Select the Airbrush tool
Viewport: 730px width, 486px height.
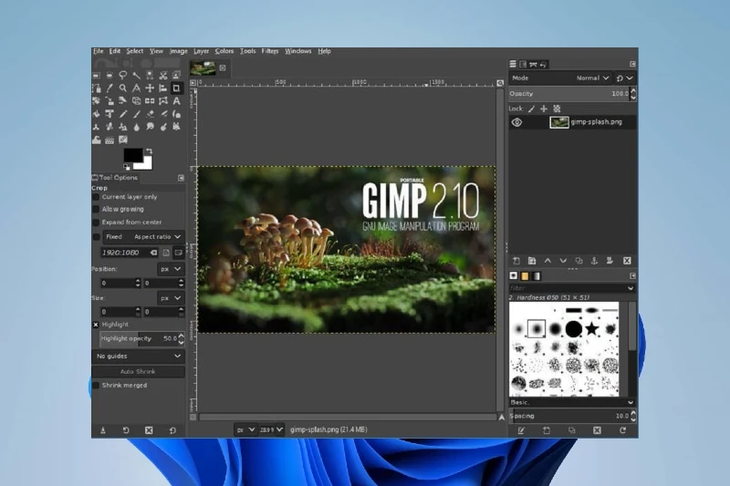tap(163, 114)
